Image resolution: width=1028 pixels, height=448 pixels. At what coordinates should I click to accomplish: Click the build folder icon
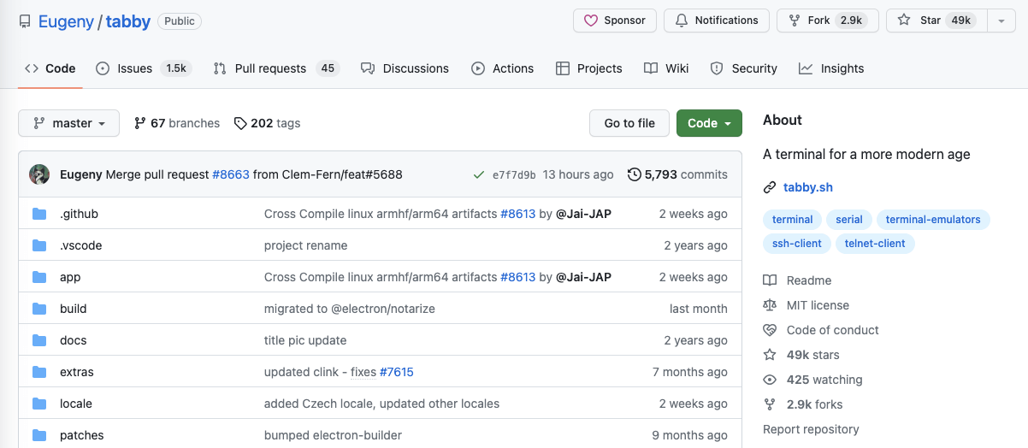pos(39,309)
